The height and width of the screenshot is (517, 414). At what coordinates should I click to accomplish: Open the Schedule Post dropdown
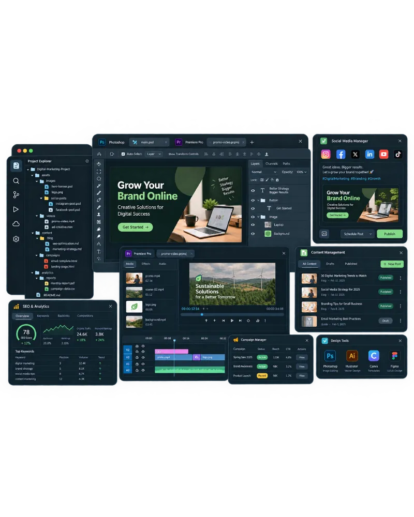point(358,234)
